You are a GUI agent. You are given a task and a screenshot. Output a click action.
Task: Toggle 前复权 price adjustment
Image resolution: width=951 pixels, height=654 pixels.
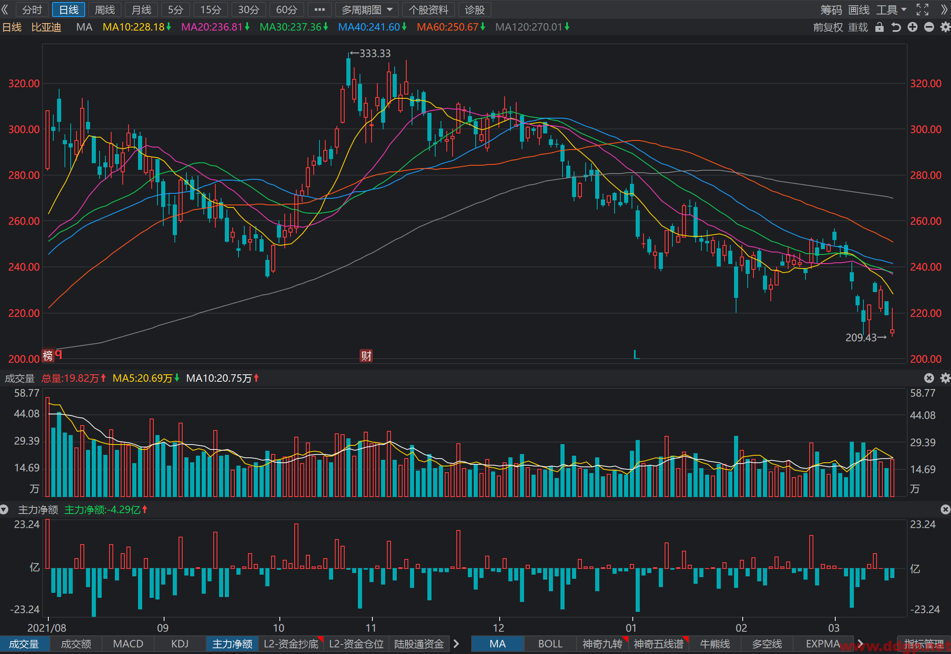pos(828,27)
